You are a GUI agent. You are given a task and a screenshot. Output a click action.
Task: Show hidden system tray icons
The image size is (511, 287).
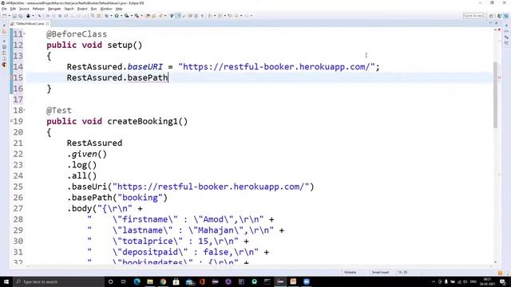(x=434, y=281)
